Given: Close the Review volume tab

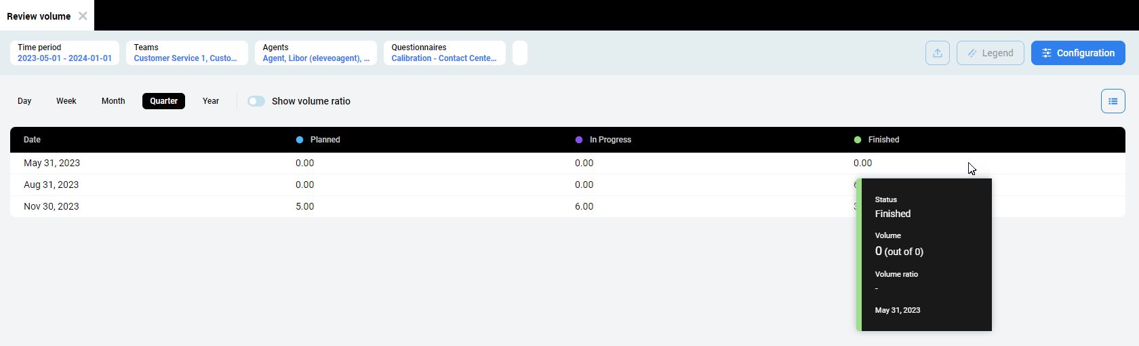Looking at the screenshot, I should tap(83, 16).
